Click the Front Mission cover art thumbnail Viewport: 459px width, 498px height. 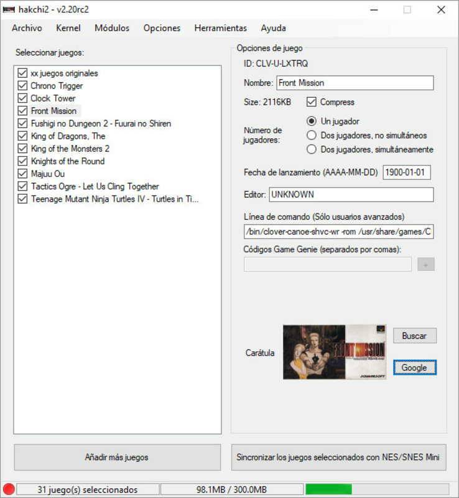click(335, 352)
